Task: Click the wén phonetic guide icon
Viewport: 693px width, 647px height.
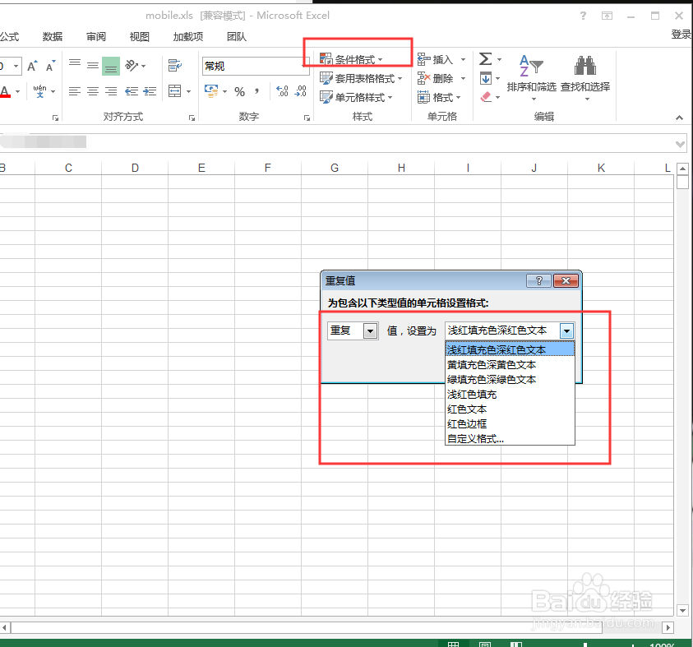Action: click(39, 91)
